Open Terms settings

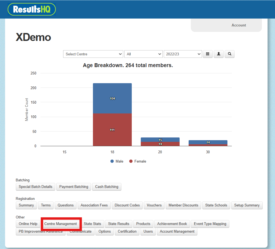(46, 205)
